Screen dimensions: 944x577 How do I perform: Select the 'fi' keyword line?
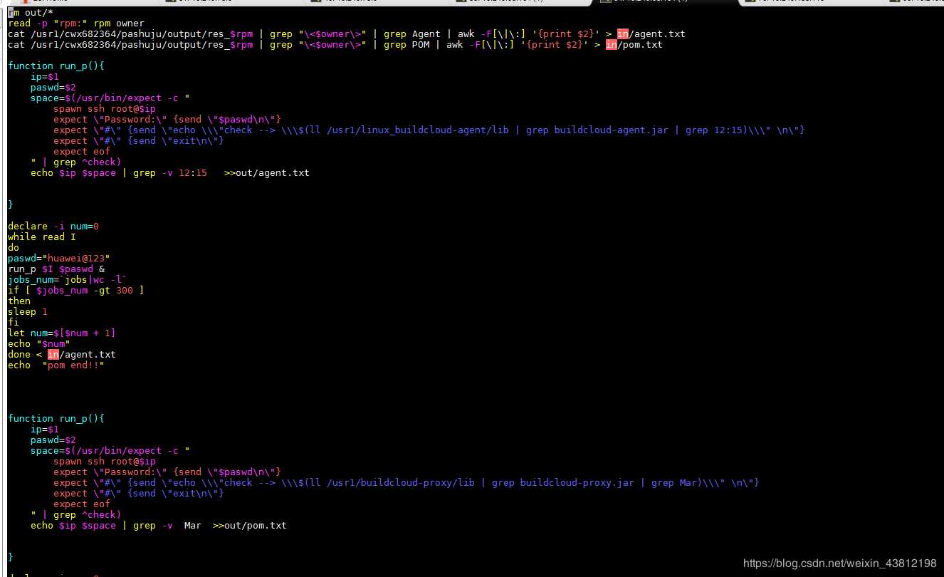(14, 322)
